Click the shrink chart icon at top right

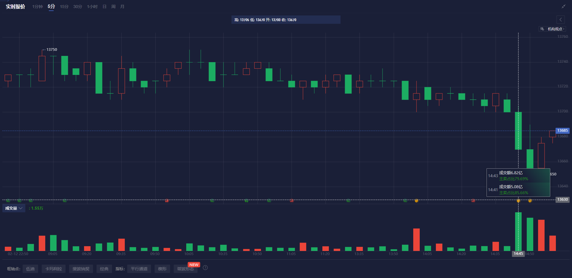click(564, 6)
